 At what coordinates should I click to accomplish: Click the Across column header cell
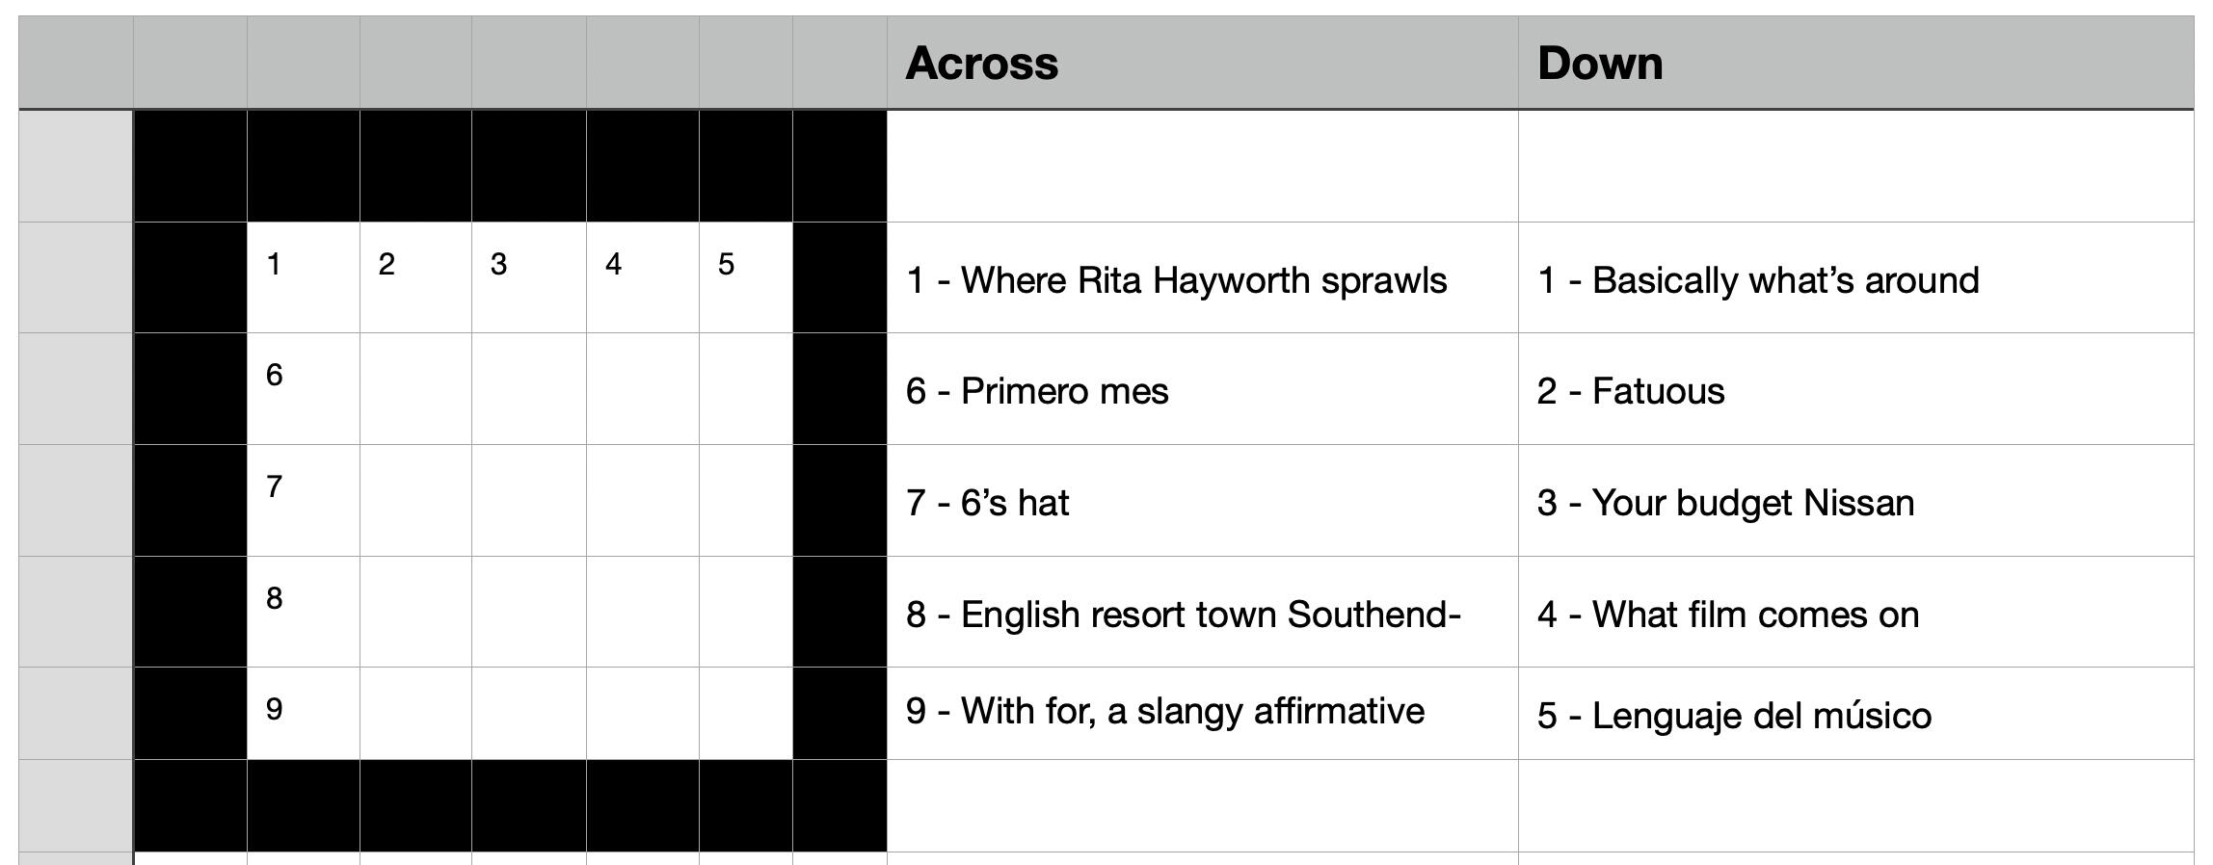click(1202, 64)
